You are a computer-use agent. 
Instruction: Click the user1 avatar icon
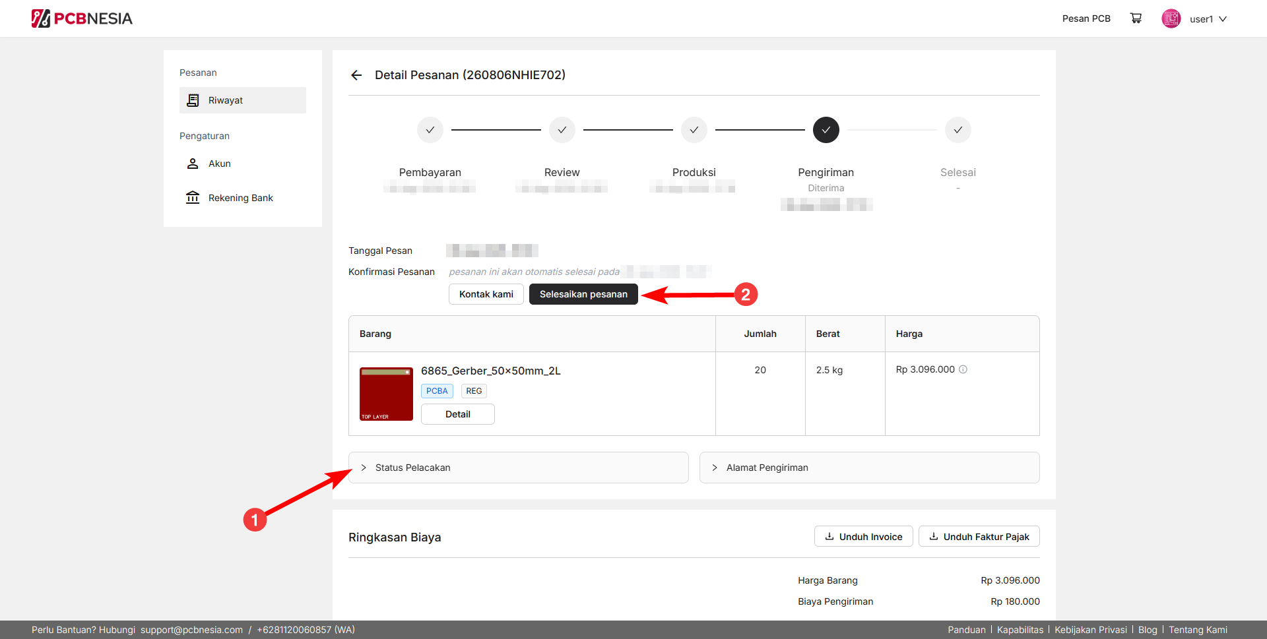pos(1171,18)
